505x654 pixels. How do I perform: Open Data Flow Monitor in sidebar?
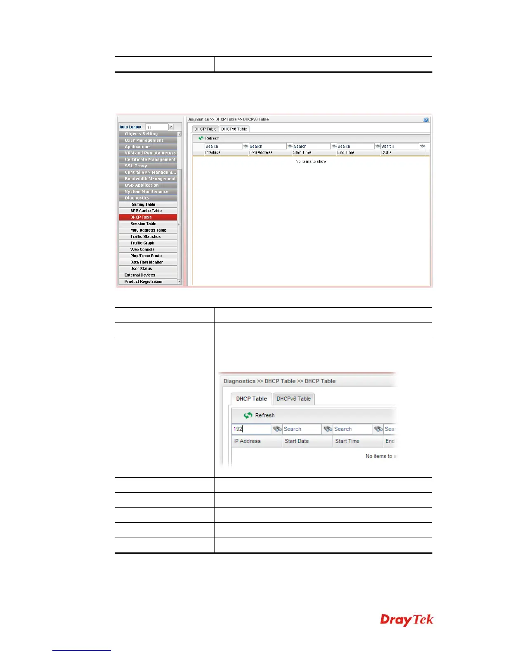point(148,262)
